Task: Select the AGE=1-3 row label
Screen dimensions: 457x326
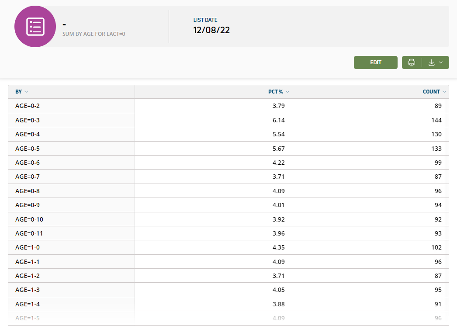Action: pyautogui.click(x=28, y=290)
